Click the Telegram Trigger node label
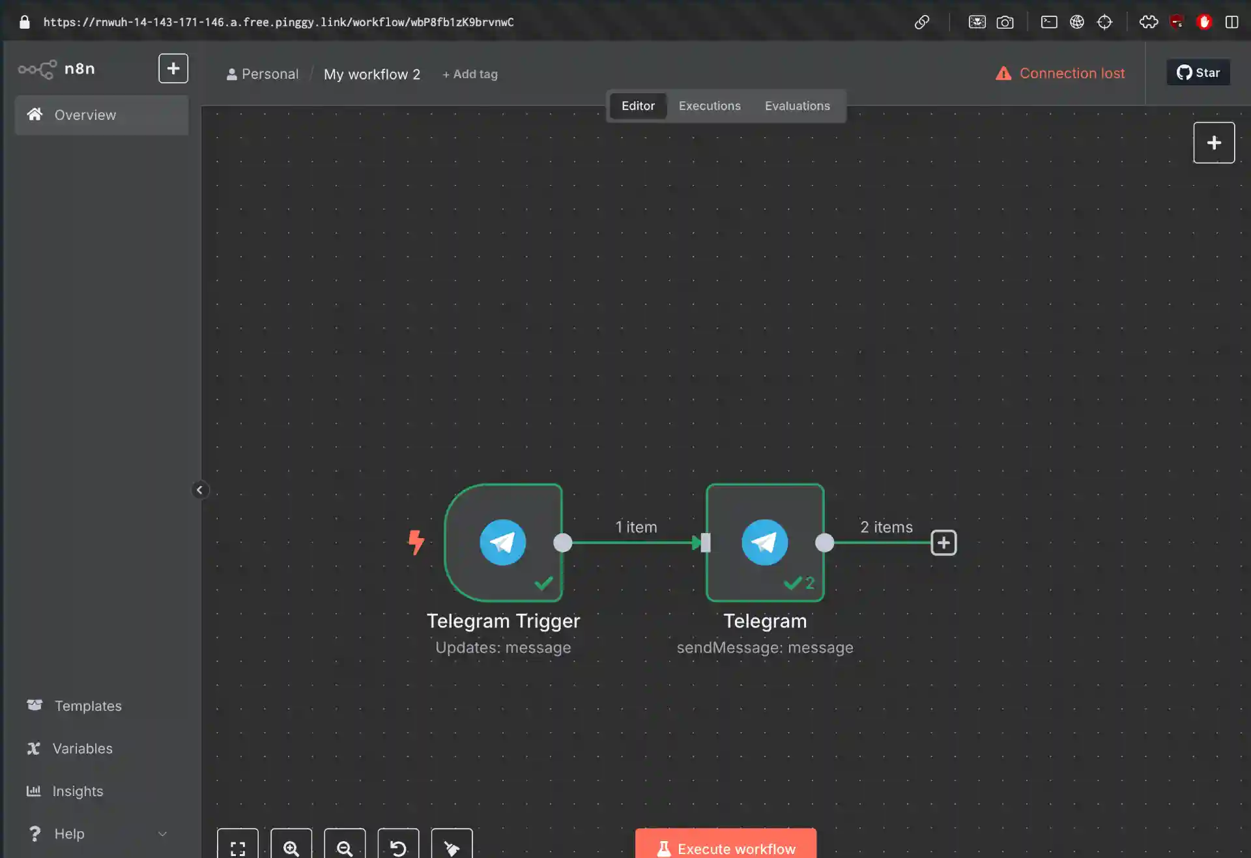Viewport: 1251px width, 858px height. 503,622
